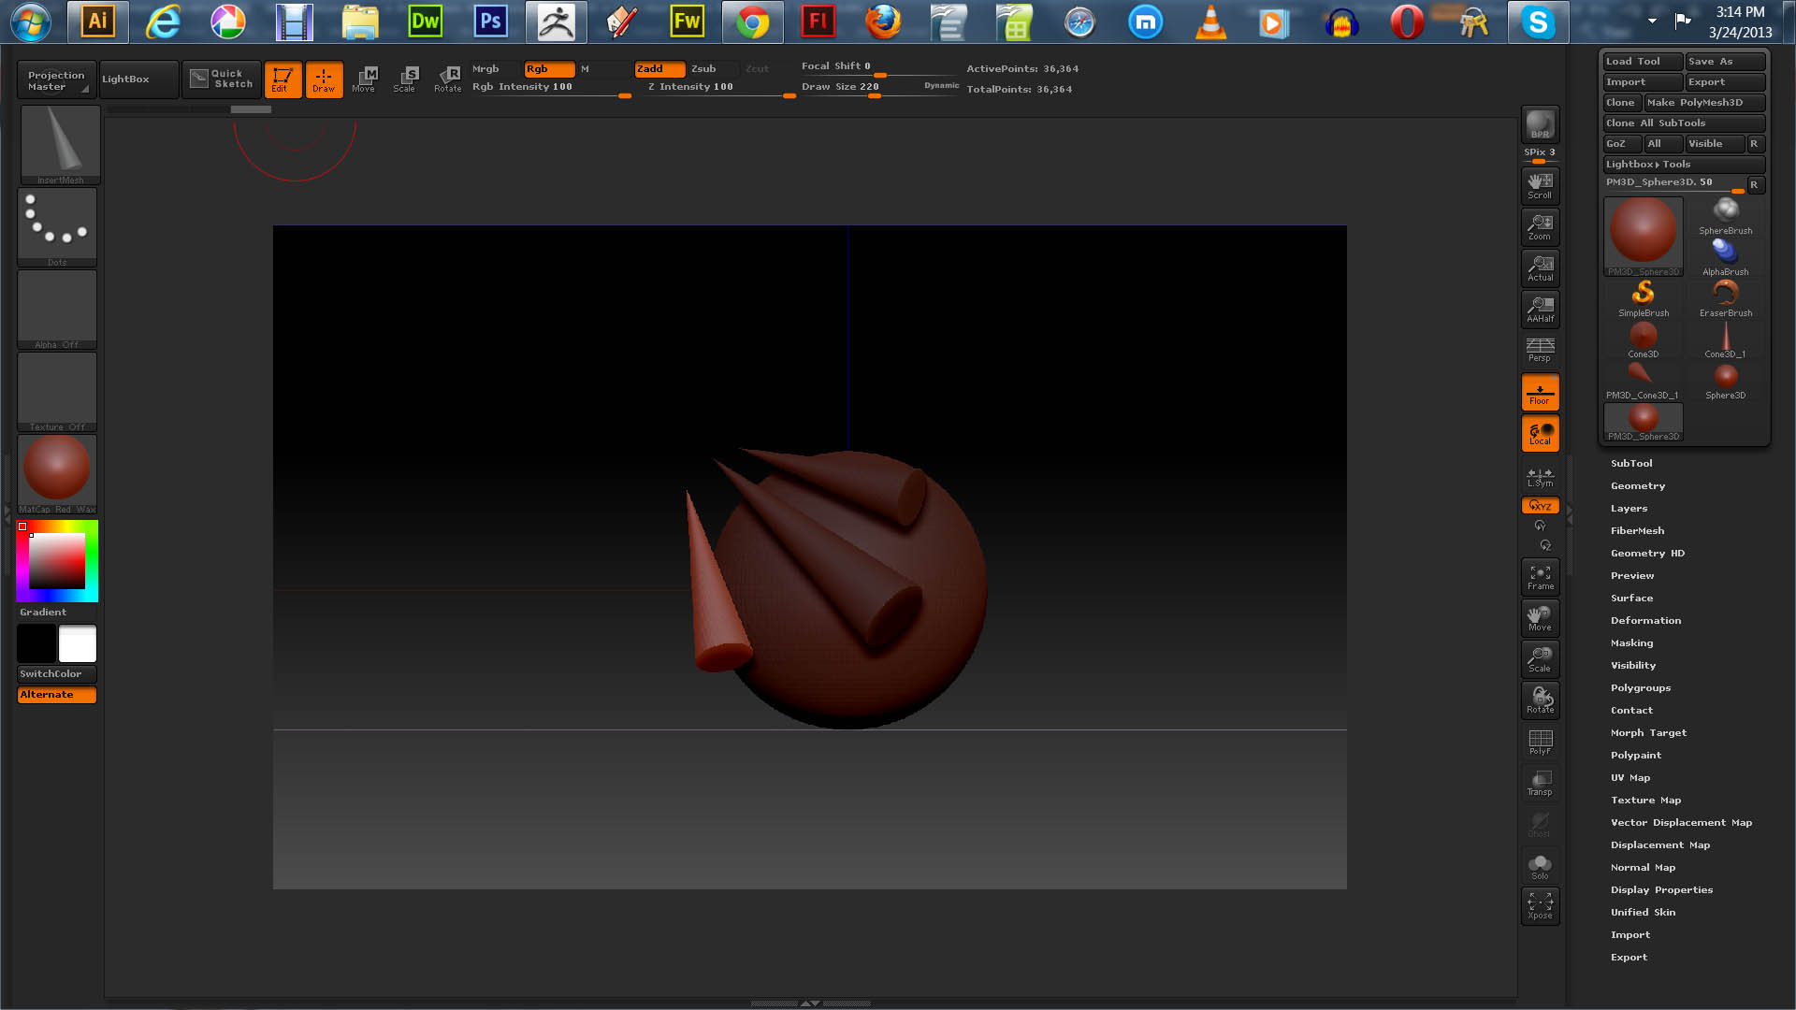Pick a color from the gradient picker

(x=56, y=559)
